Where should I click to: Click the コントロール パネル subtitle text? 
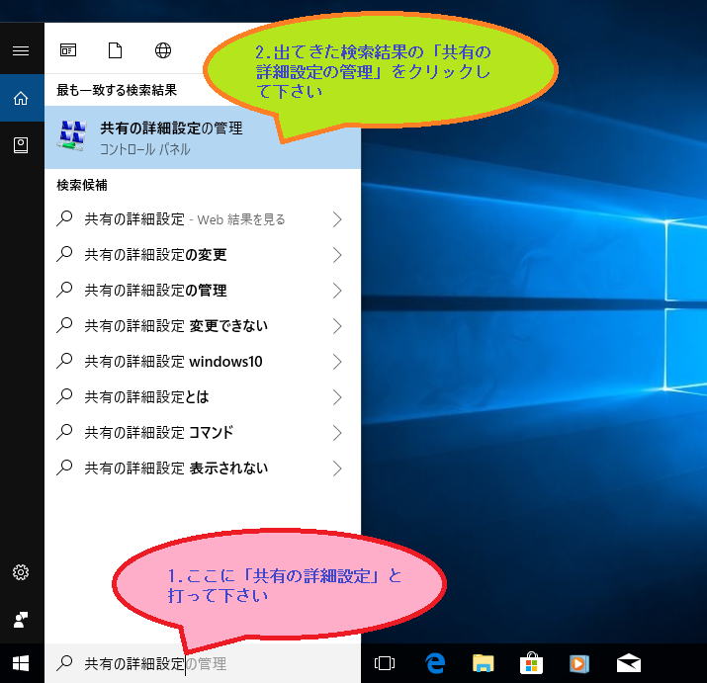[144, 149]
